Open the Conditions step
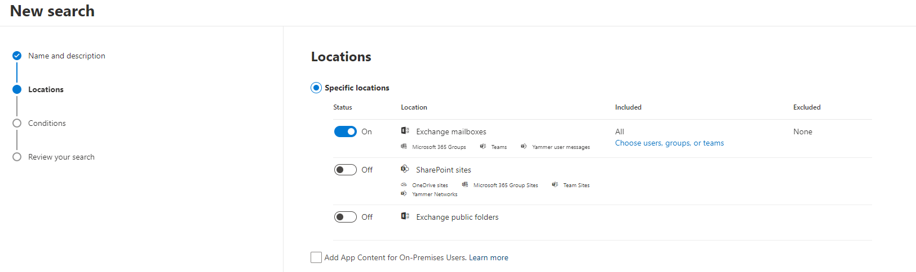 click(x=47, y=123)
